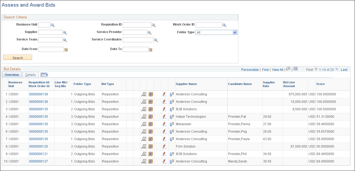Switch to the Details tab

[30, 75]
